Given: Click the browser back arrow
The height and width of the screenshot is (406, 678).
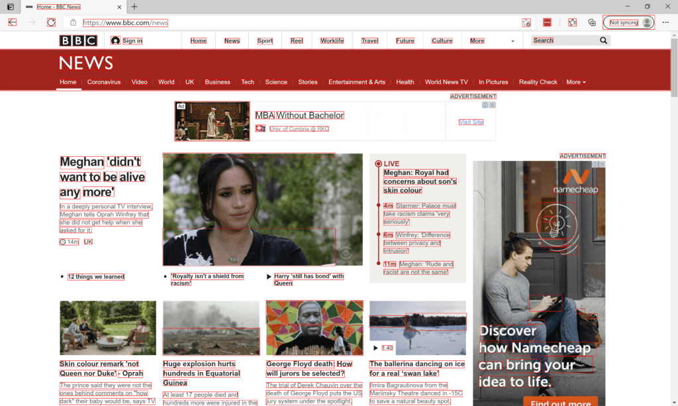Looking at the screenshot, I should (x=13, y=23).
